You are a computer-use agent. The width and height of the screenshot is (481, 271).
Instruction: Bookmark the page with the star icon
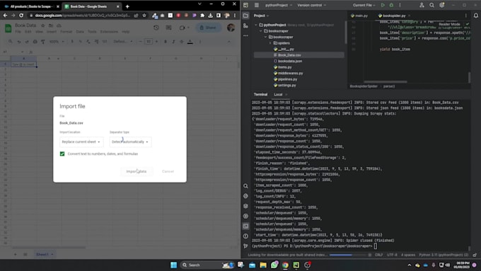144,16
